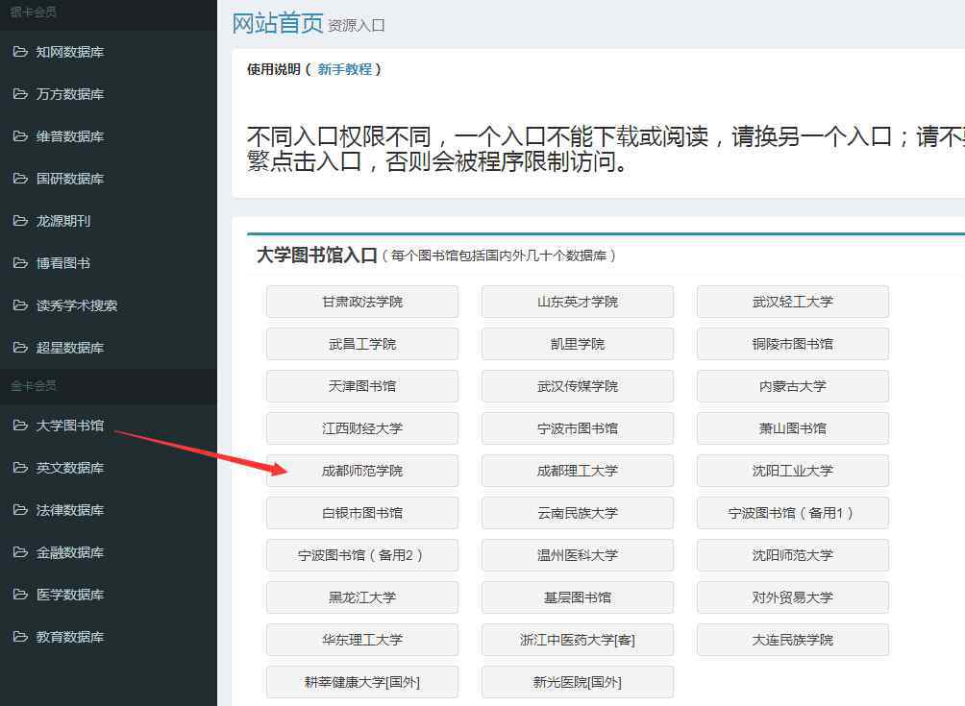
Task: Open the 内蒙古大学 entrance
Action: click(793, 386)
